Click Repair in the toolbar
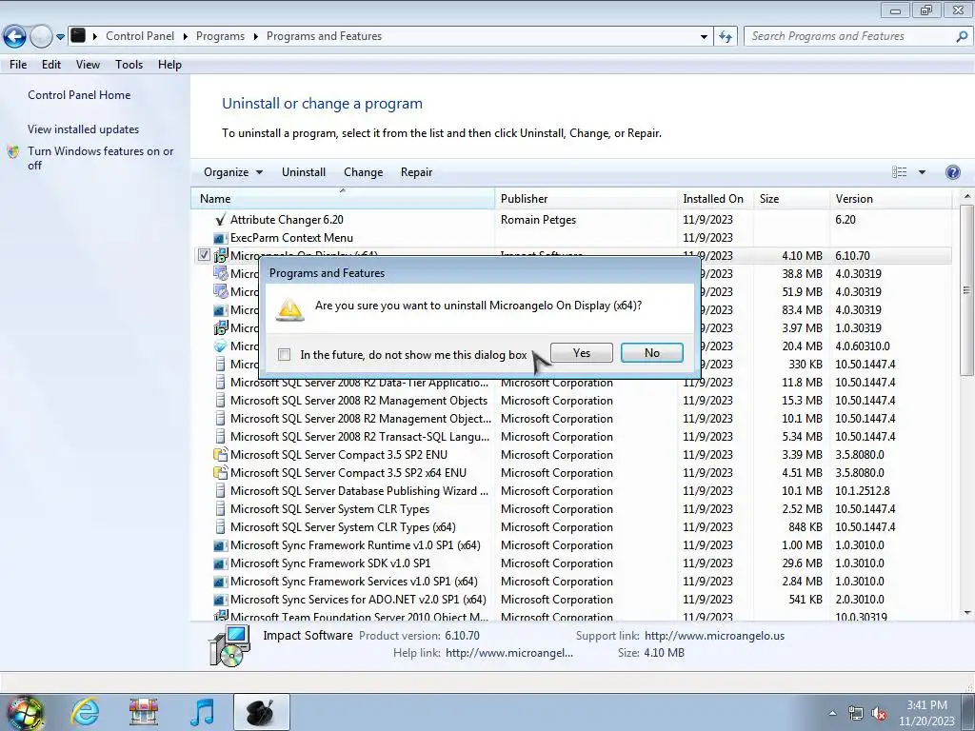This screenshot has width=975, height=731. [416, 172]
